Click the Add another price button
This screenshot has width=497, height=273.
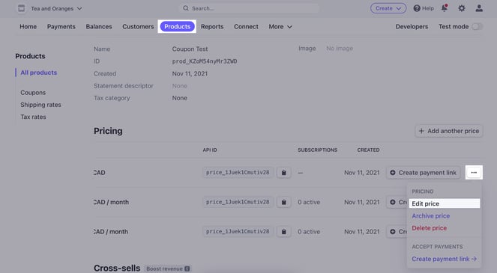[x=449, y=131]
